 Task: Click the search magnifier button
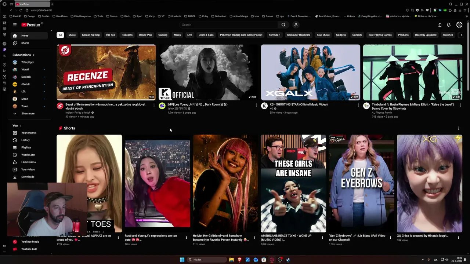(283, 25)
